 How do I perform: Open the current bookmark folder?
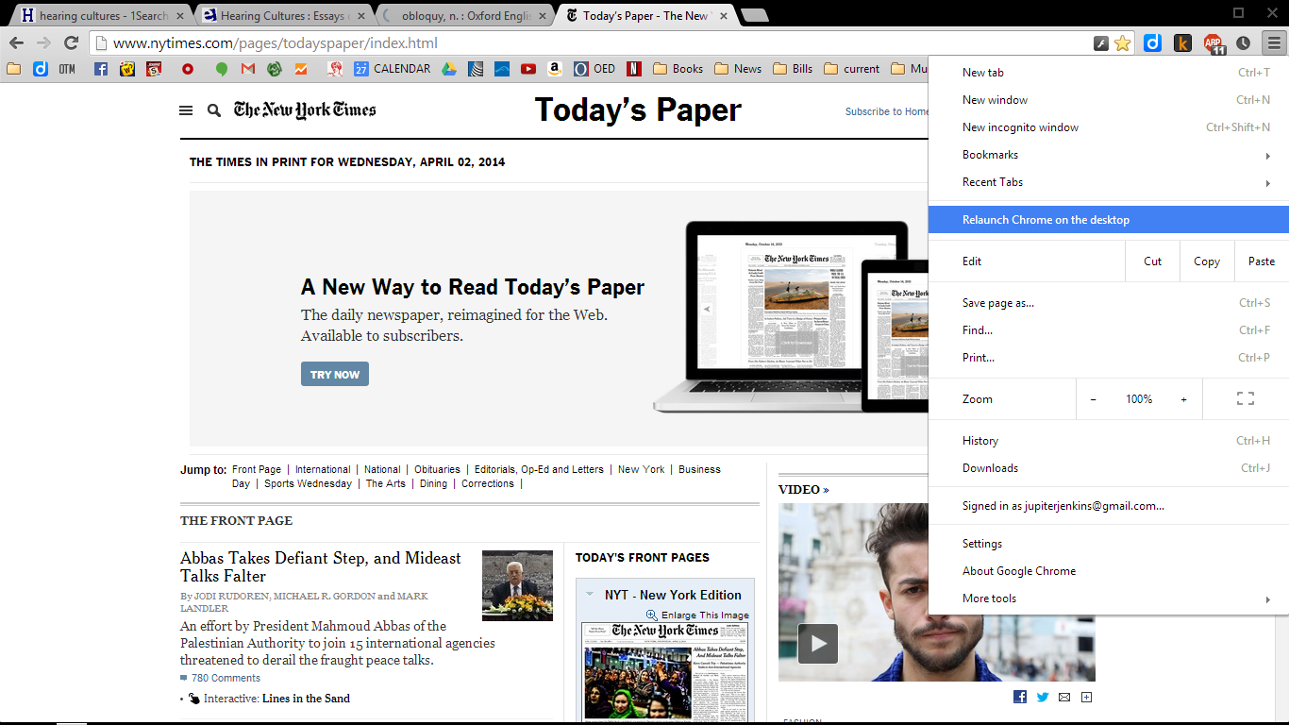click(x=852, y=69)
